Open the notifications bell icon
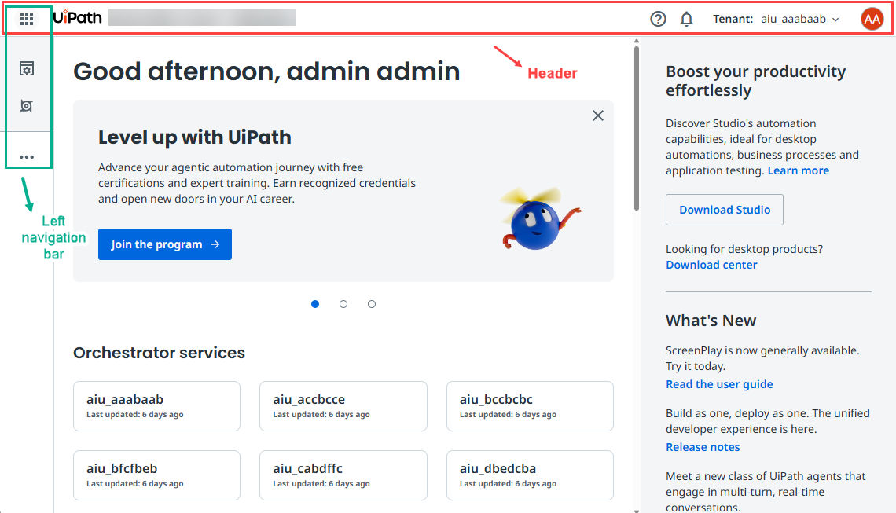The width and height of the screenshot is (896, 513). click(686, 19)
